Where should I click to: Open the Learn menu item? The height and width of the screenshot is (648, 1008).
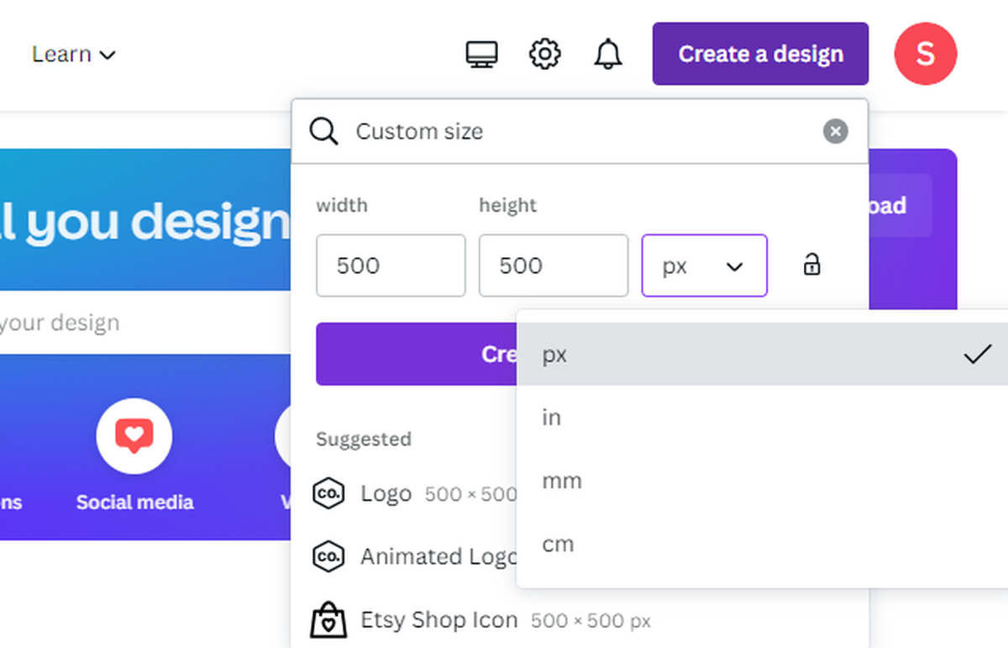74,54
